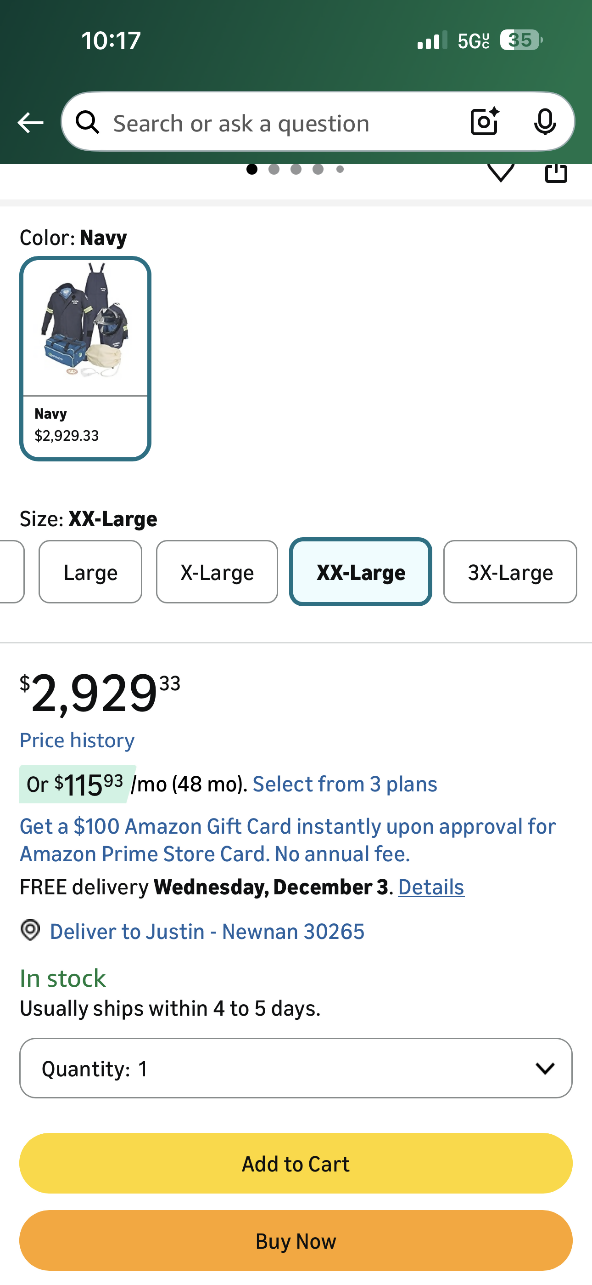Tap the back arrow icon

[x=30, y=123]
